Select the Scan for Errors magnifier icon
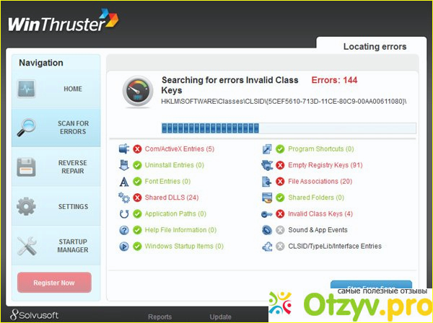433x323 pixels. pyautogui.click(x=27, y=128)
